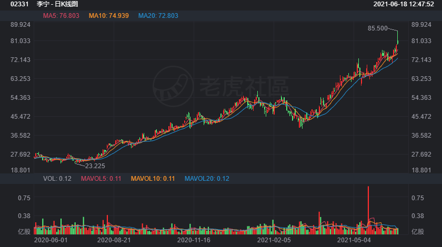Screen dimensions: 442x247
Task: Toggle the MA20 moving average legend
Action: (158, 16)
